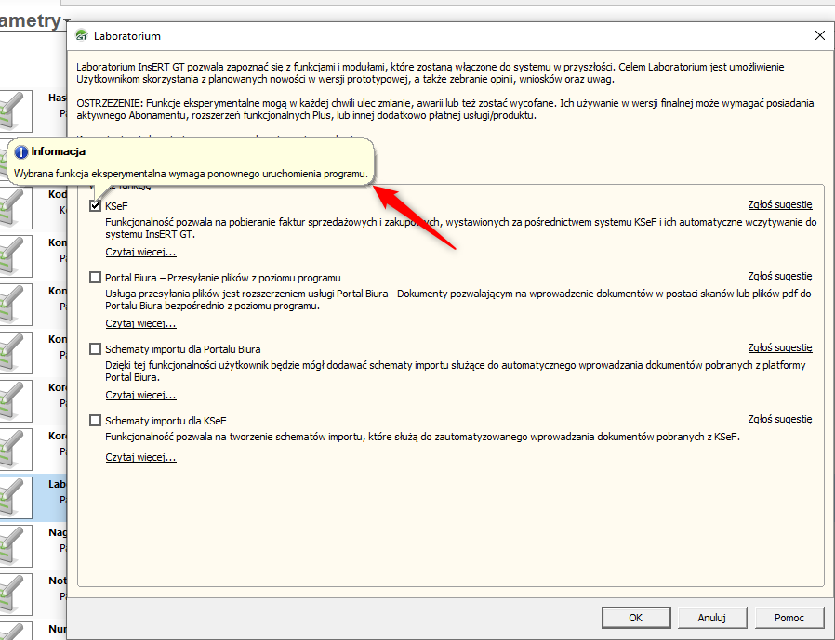Click the InsERT GT icon in Laboratorium title bar
This screenshot has height=640, width=835.
point(82,35)
